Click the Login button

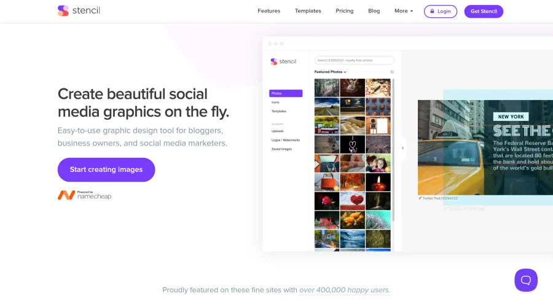pos(441,11)
